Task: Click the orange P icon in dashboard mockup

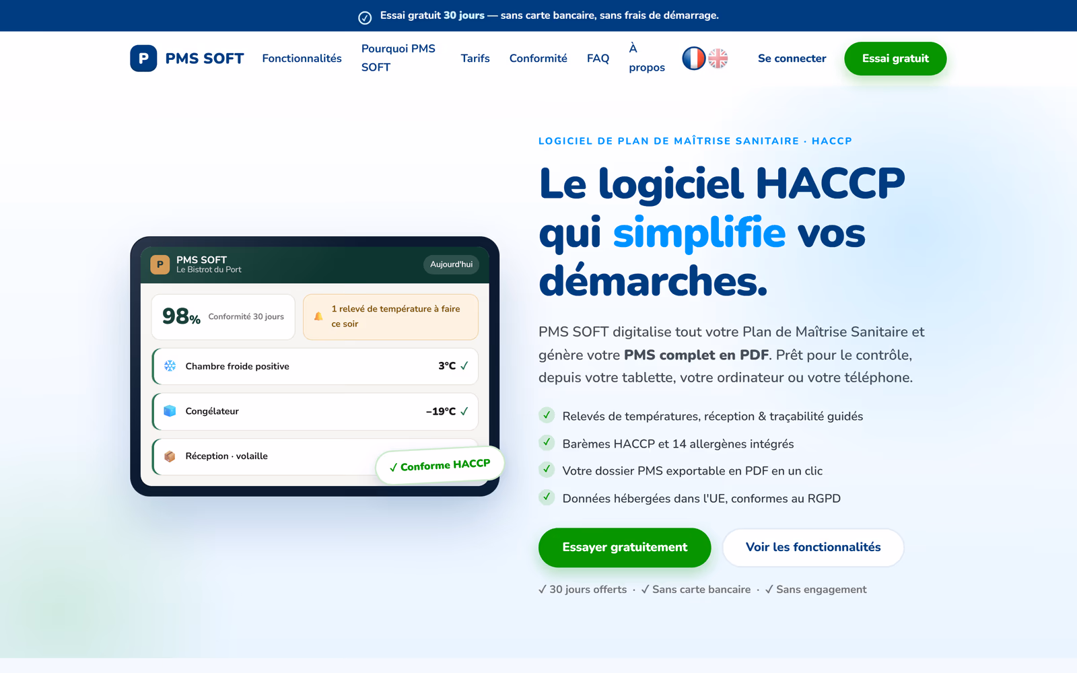Action: click(x=160, y=264)
